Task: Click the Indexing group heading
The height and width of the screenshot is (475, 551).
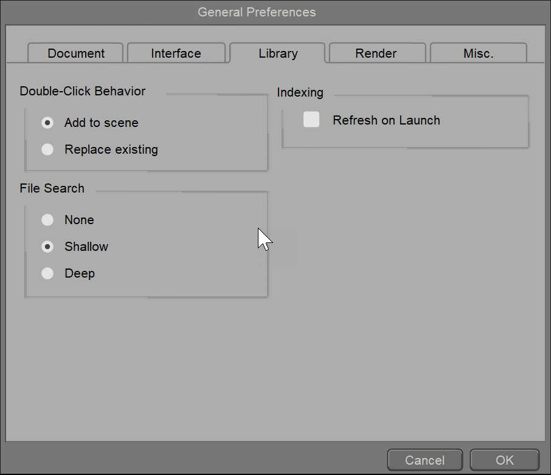Action: [x=300, y=92]
